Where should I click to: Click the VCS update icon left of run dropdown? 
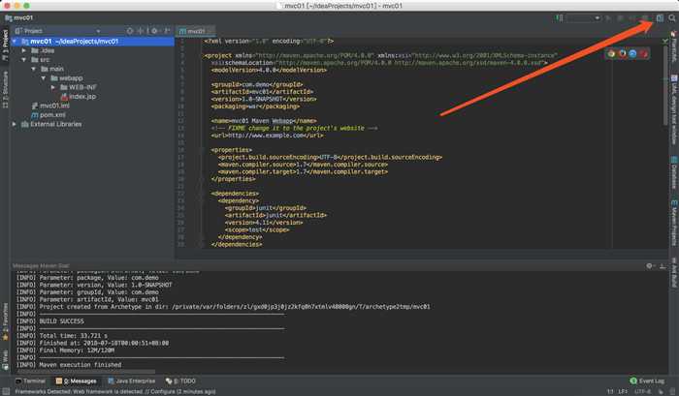[560, 17]
